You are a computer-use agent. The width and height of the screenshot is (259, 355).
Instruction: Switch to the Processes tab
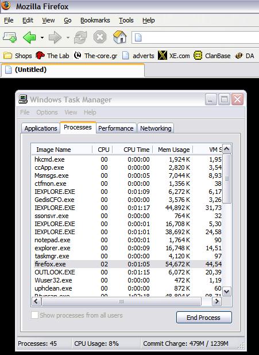78,128
